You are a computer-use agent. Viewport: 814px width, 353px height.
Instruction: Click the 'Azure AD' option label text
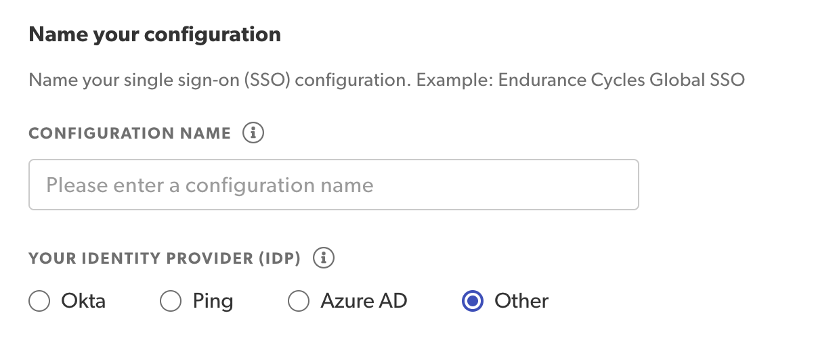pos(364,300)
